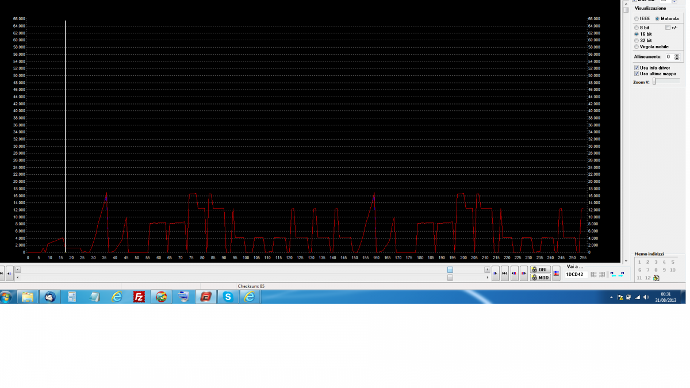This screenshot has height=388, width=690.
Task: Click the side panel vertical scrollbar thumb
Action: [x=626, y=10]
